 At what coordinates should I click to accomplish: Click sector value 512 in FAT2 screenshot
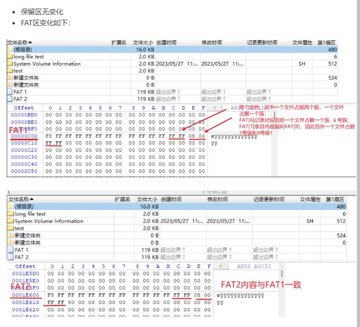pos(341,221)
